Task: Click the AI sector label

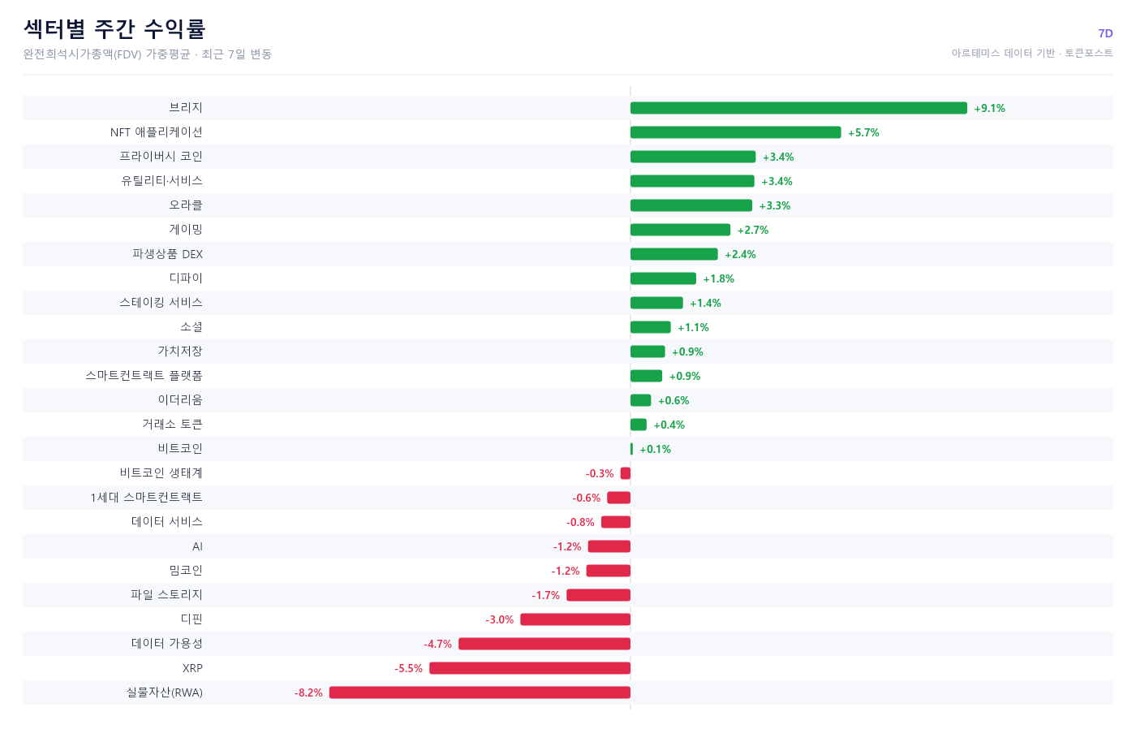Action: point(197,546)
